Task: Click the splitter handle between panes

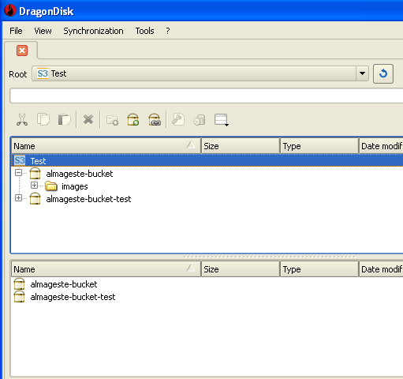Action: coord(270,257)
